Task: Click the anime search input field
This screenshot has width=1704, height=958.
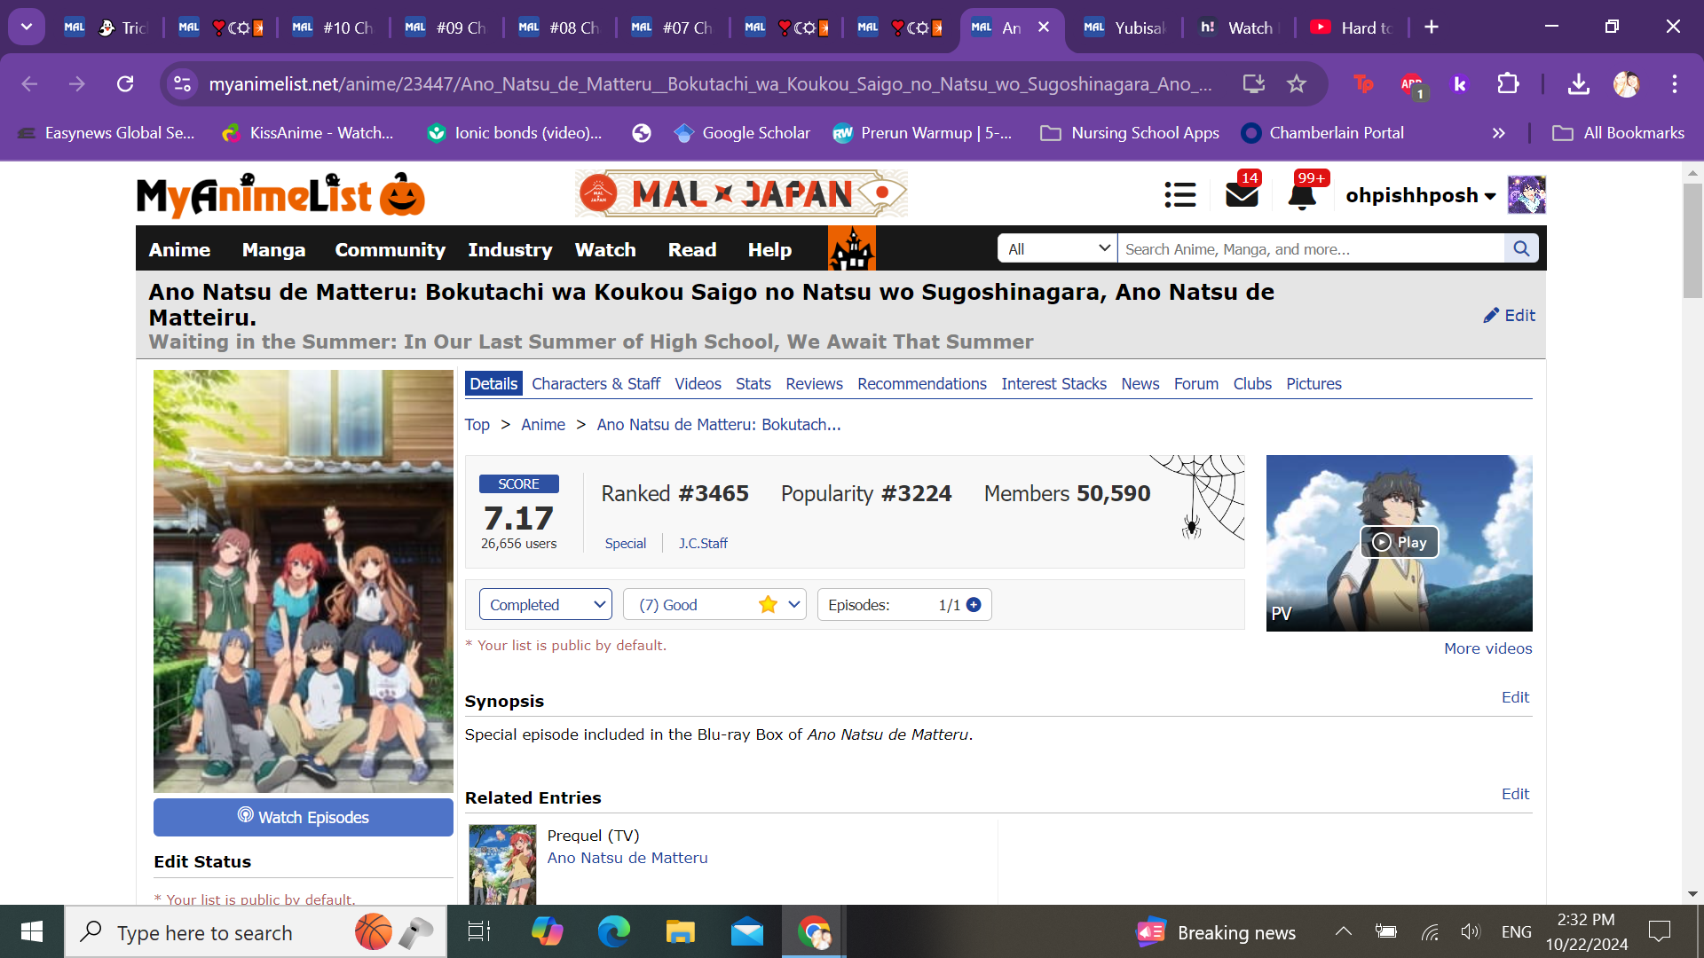Action: pos(1310,249)
